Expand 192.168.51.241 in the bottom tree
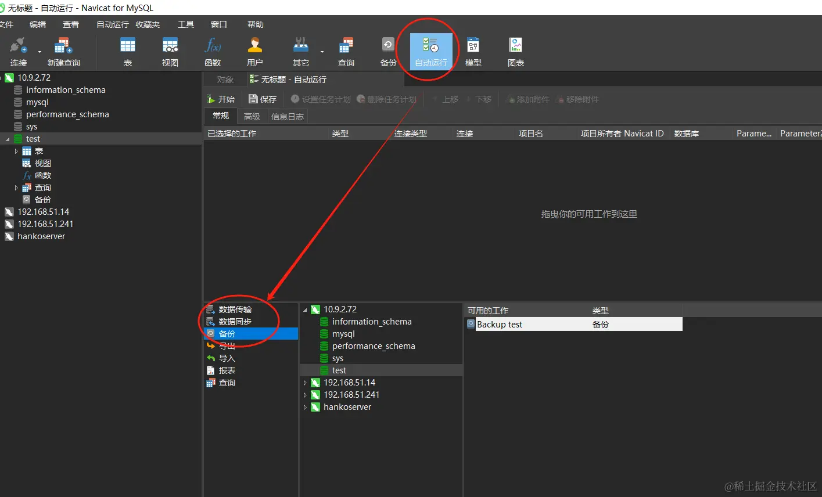 (x=305, y=395)
